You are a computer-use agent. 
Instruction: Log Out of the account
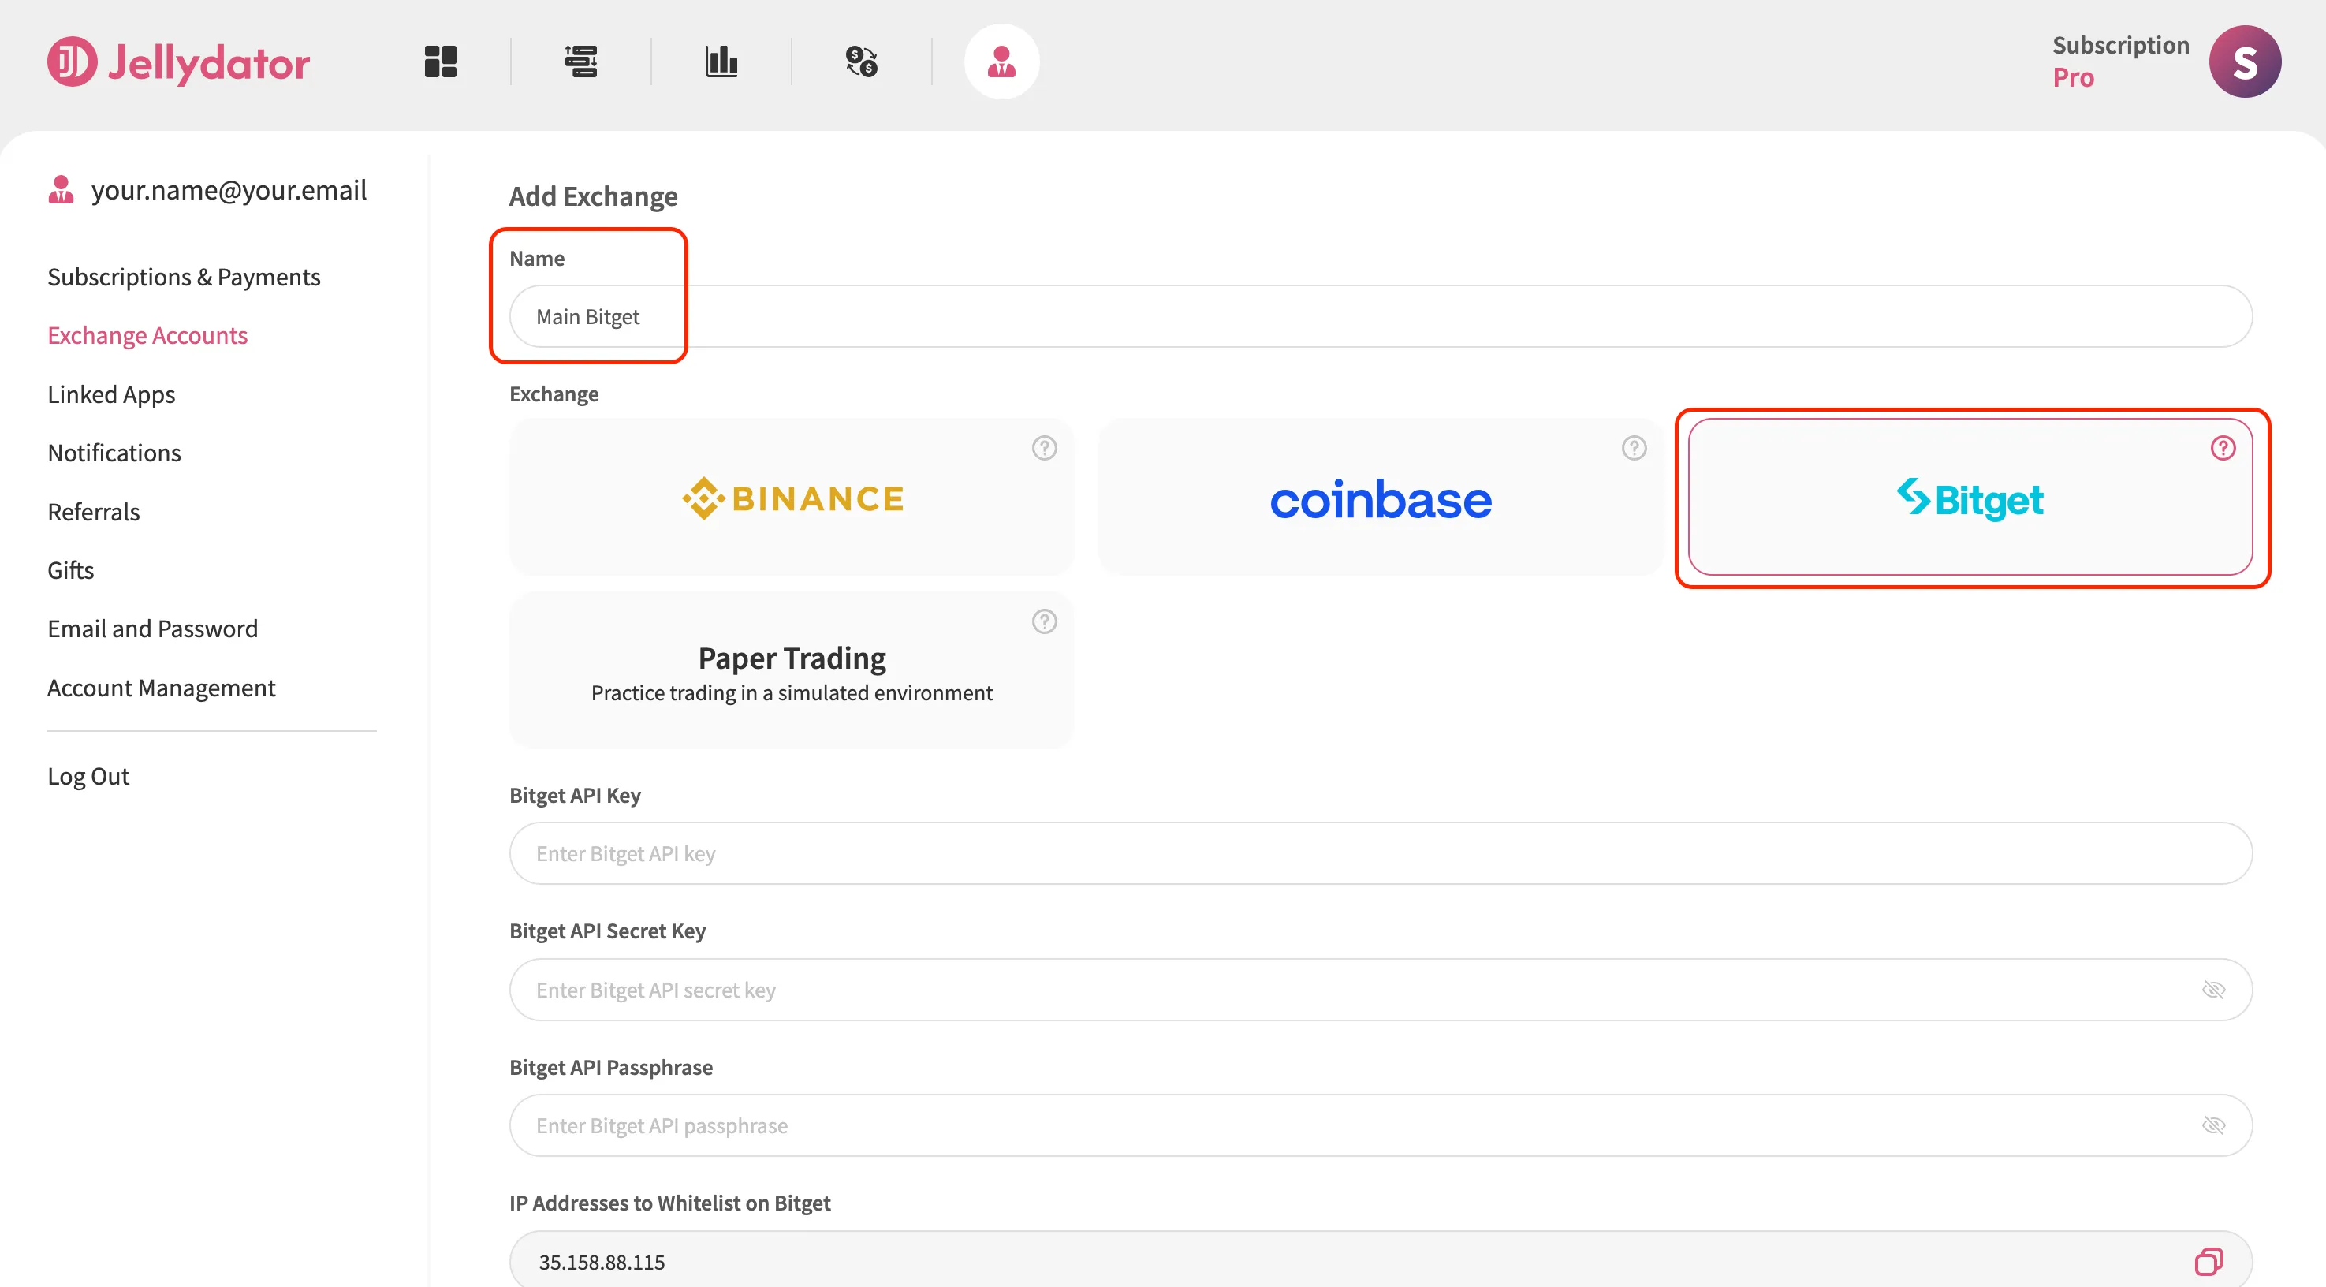point(88,776)
